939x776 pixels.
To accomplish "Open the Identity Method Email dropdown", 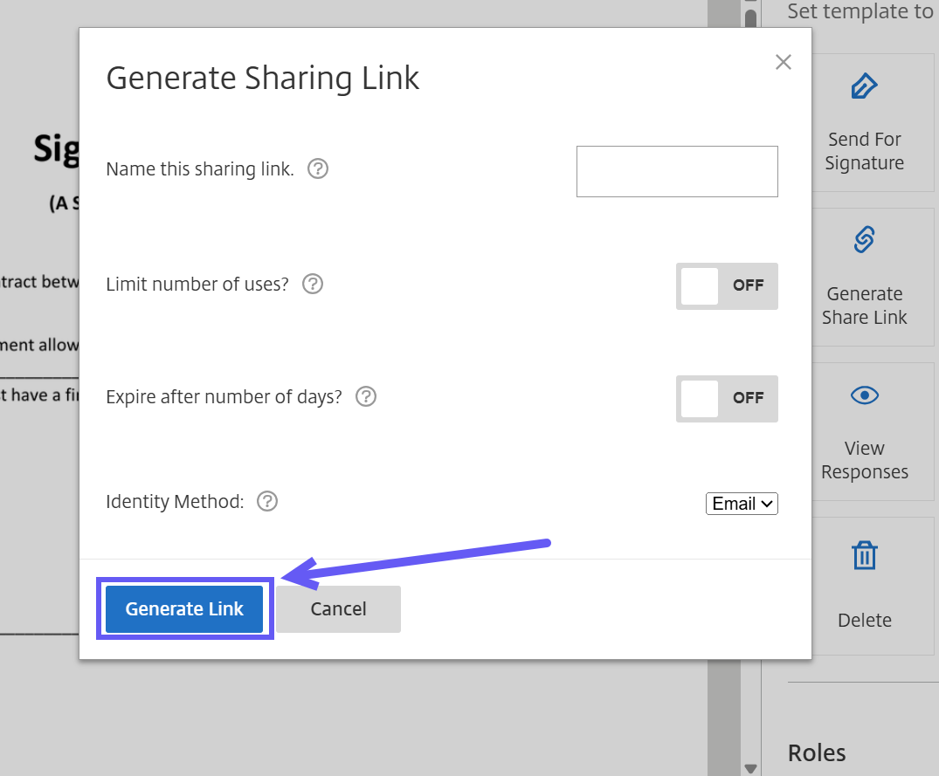I will click(742, 504).
